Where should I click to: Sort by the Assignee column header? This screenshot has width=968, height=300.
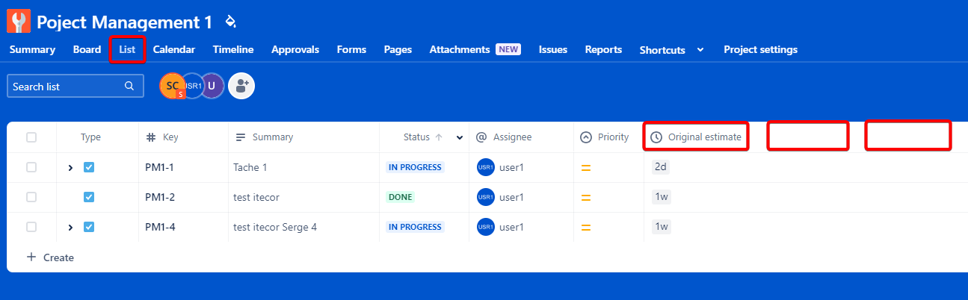[504, 137]
